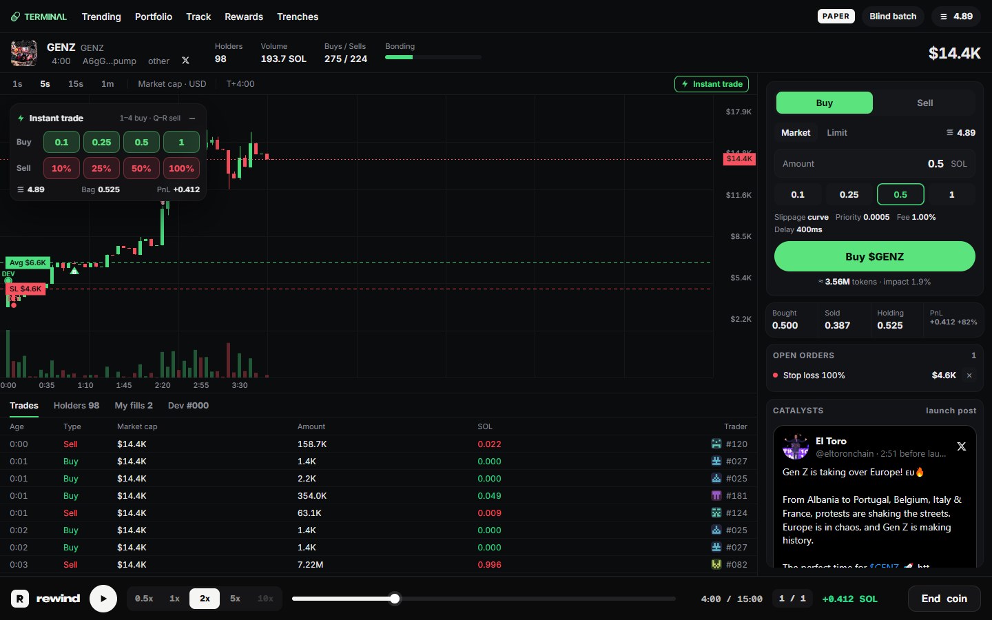This screenshot has width=992, height=620.
Task: Select the 1m chart interval
Action: click(107, 84)
